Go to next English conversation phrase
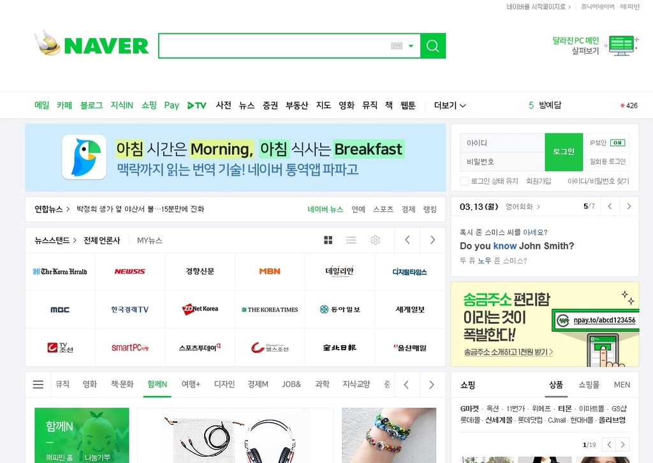653x463 pixels. pos(629,207)
